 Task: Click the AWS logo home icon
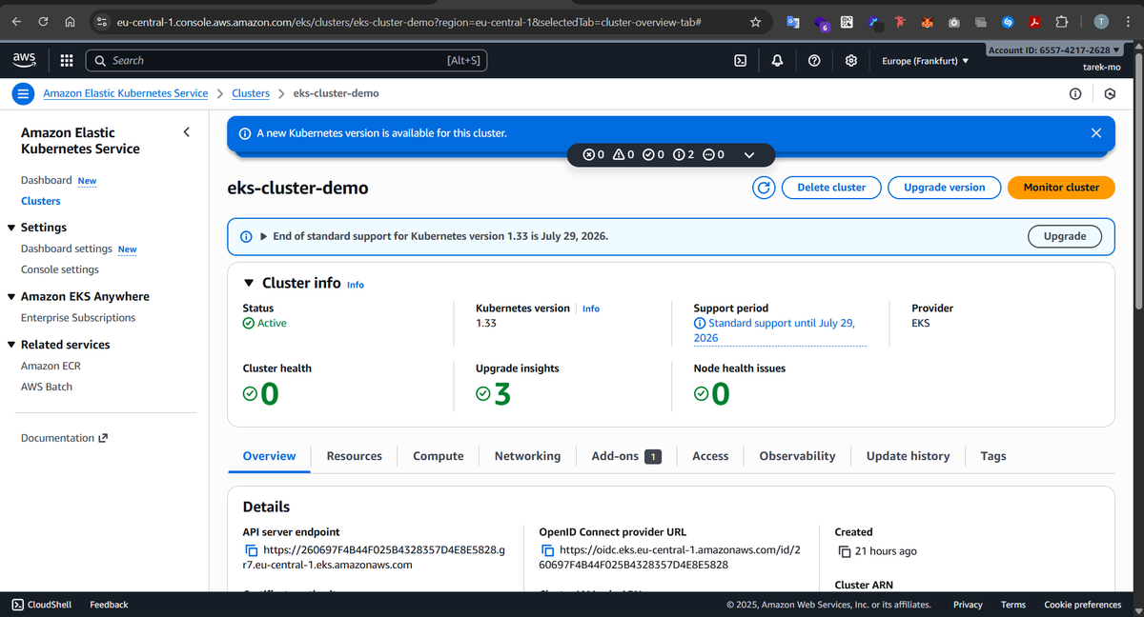tap(24, 60)
